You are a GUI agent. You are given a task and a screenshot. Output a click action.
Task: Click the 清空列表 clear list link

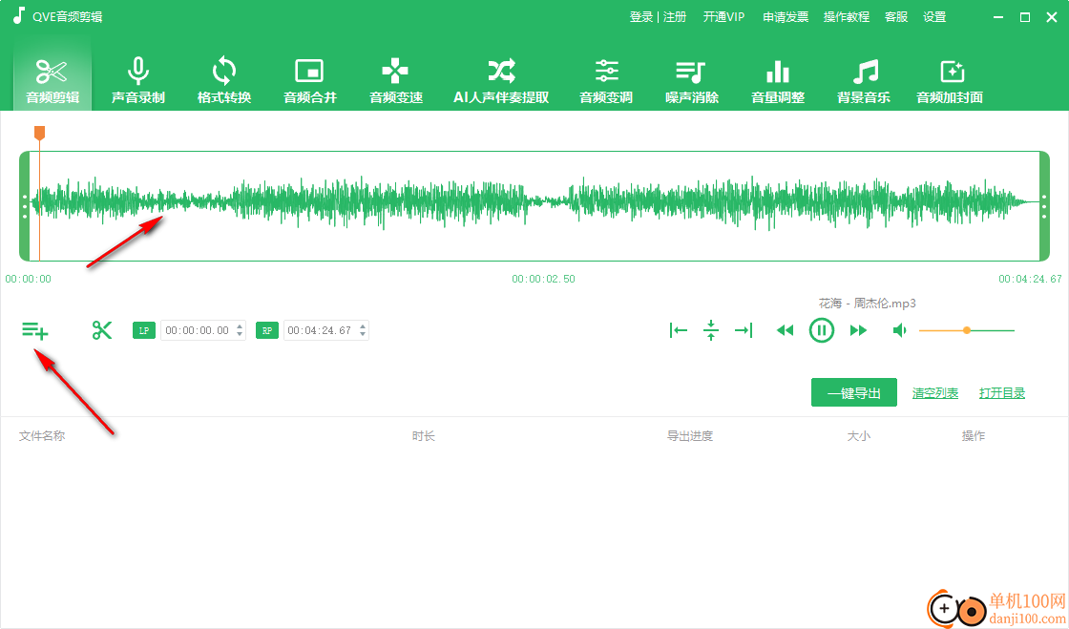click(x=934, y=393)
